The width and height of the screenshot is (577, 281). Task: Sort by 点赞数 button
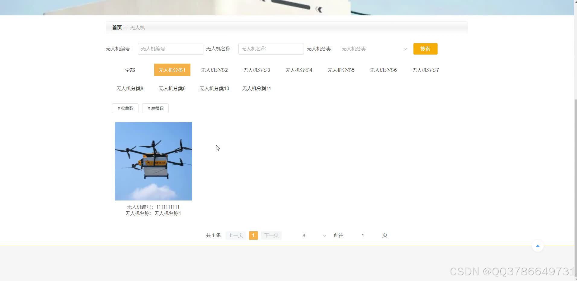click(155, 108)
